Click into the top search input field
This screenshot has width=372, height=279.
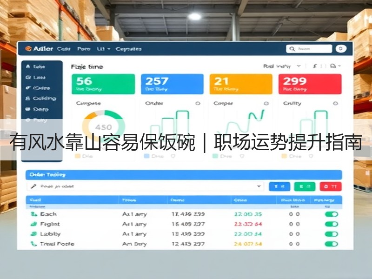[x=309, y=49]
